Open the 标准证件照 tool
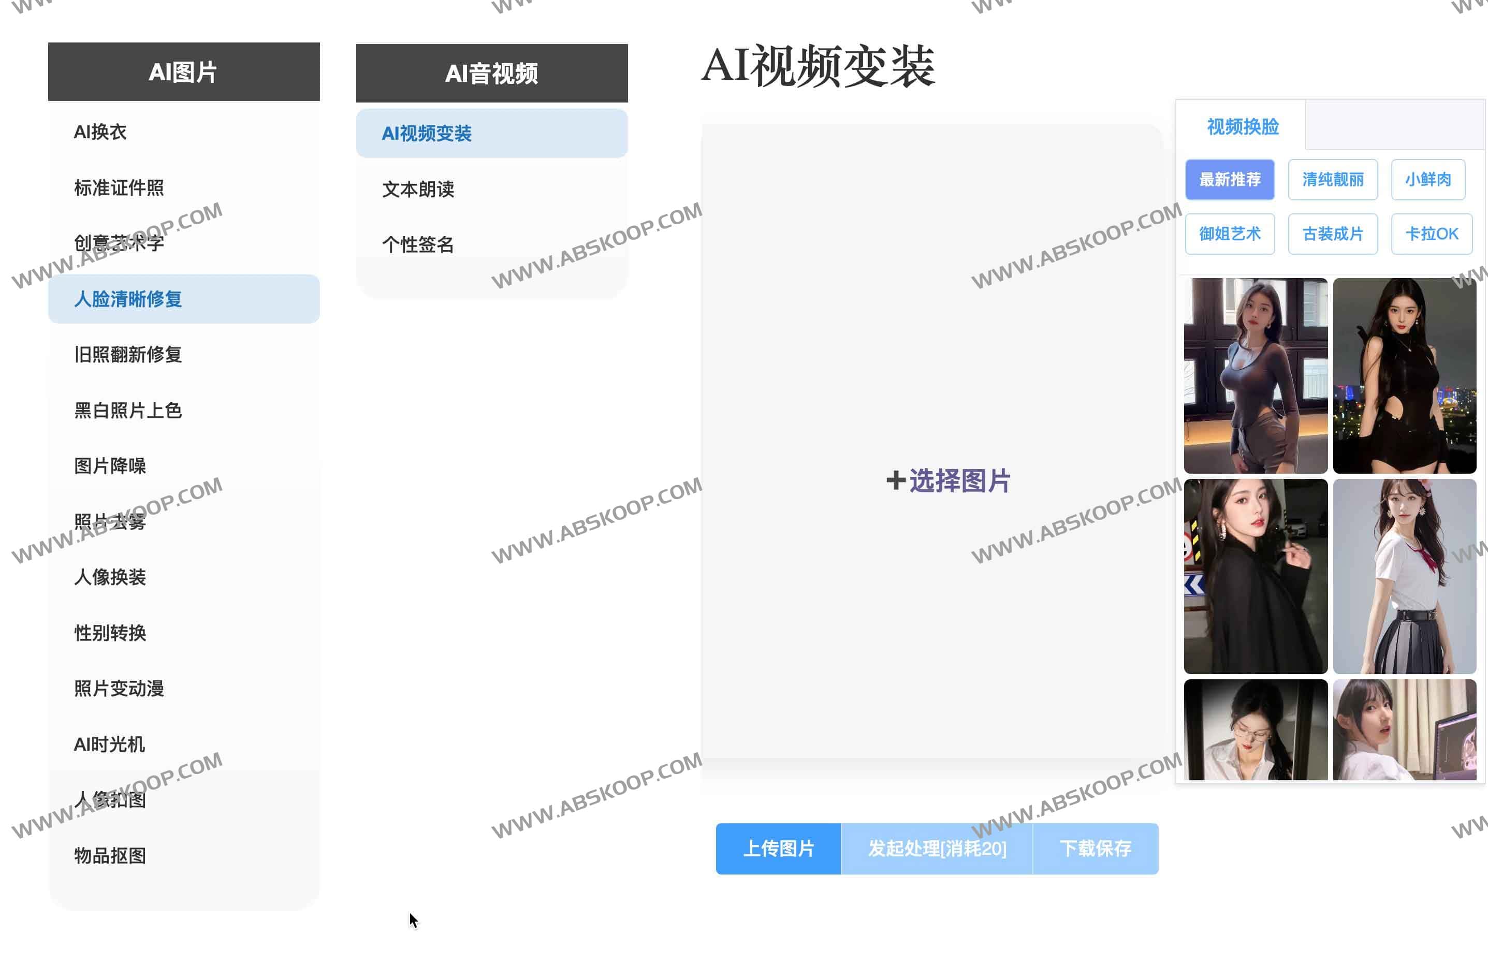 (x=119, y=187)
